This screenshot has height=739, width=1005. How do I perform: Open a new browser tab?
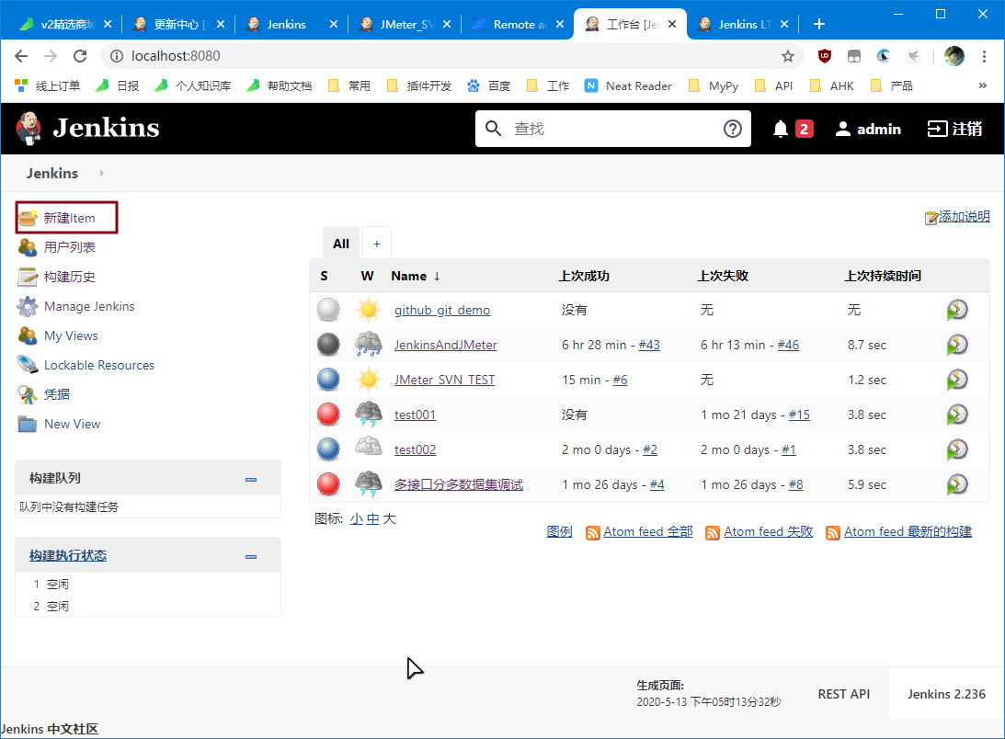(818, 24)
